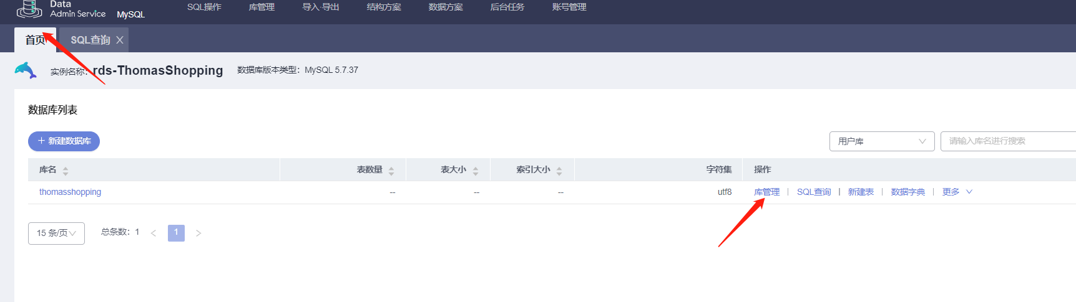Screen dimensions: 1076x302
Task: Click the MySQL label in header
Action: pos(130,14)
